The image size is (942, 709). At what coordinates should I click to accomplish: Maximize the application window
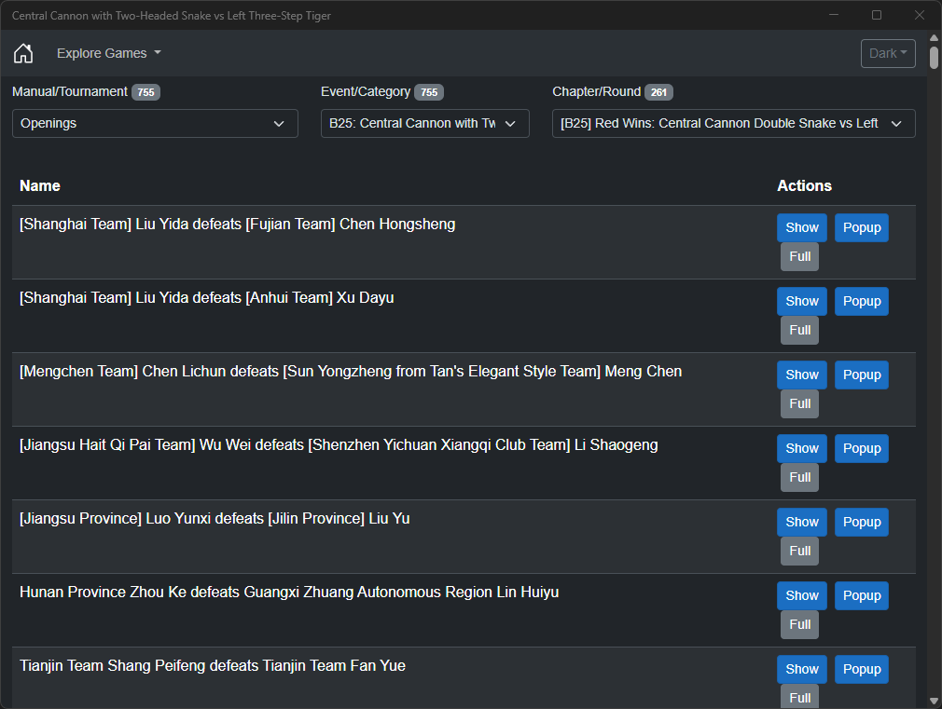click(x=877, y=15)
